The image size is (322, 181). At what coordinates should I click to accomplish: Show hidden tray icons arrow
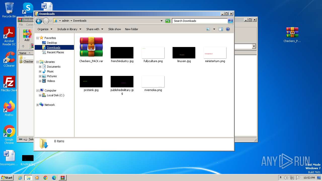tap(280, 177)
